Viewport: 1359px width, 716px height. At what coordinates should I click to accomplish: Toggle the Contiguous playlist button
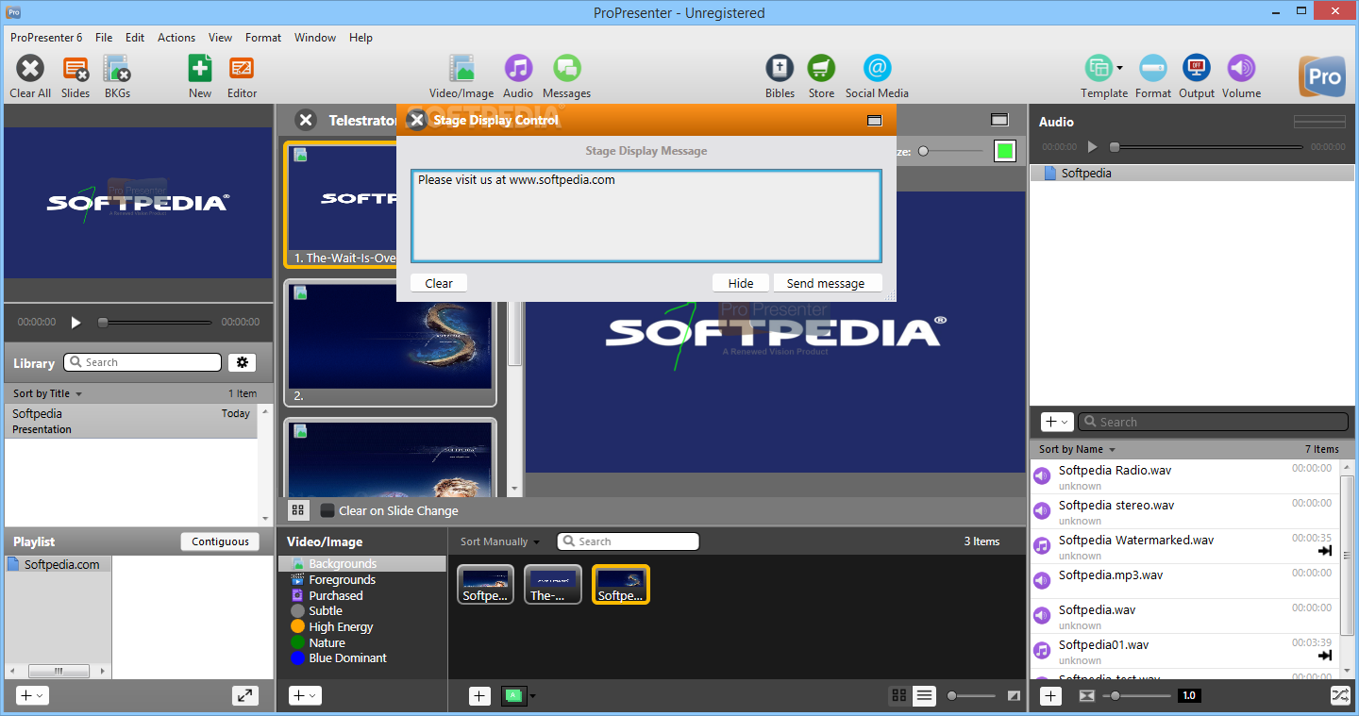point(221,541)
